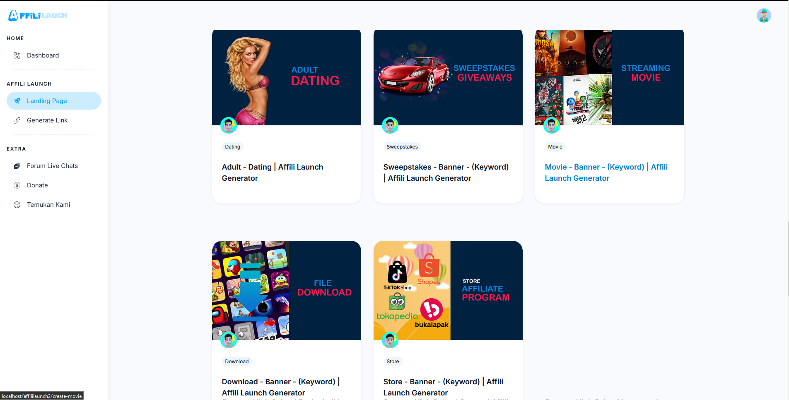This screenshot has width=789, height=400.
Task: Click the dollar coin Donate icon
Action: tap(17, 185)
